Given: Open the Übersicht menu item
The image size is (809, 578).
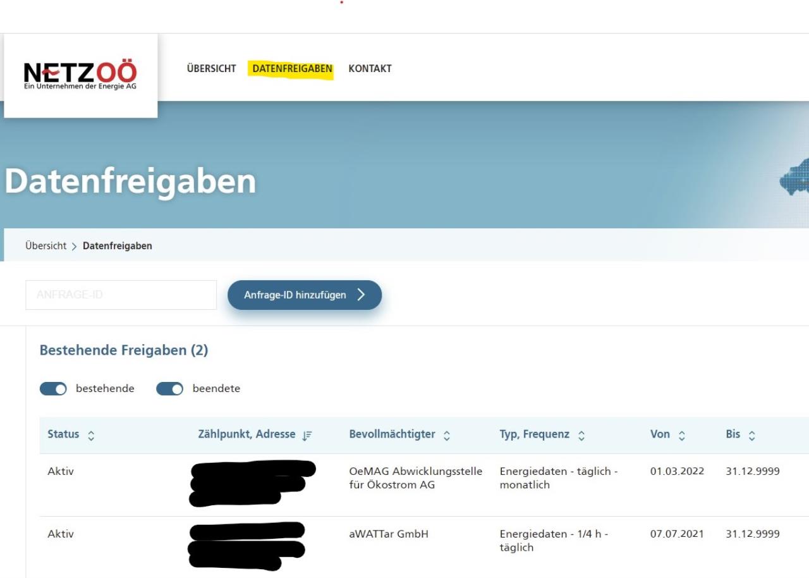Looking at the screenshot, I should click(211, 69).
